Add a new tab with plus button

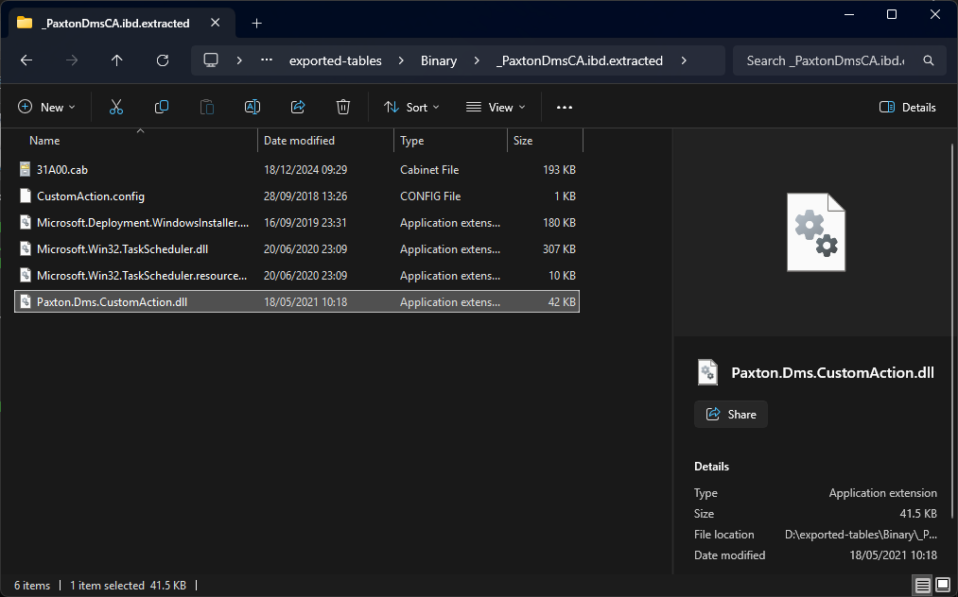pos(256,23)
